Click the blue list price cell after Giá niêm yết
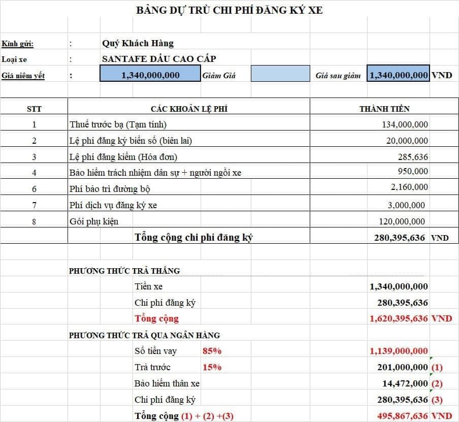Image resolution: width=459 pixels, height=422 pixels. [150, 75]
